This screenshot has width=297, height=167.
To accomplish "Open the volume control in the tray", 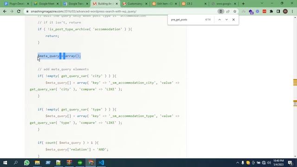I will 269,163.
